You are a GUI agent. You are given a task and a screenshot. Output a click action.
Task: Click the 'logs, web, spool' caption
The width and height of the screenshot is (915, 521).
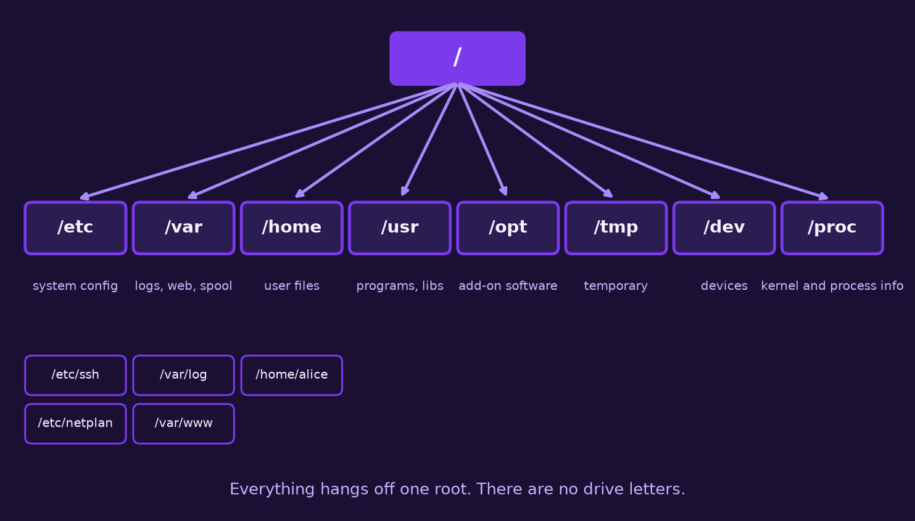(183, 286)
